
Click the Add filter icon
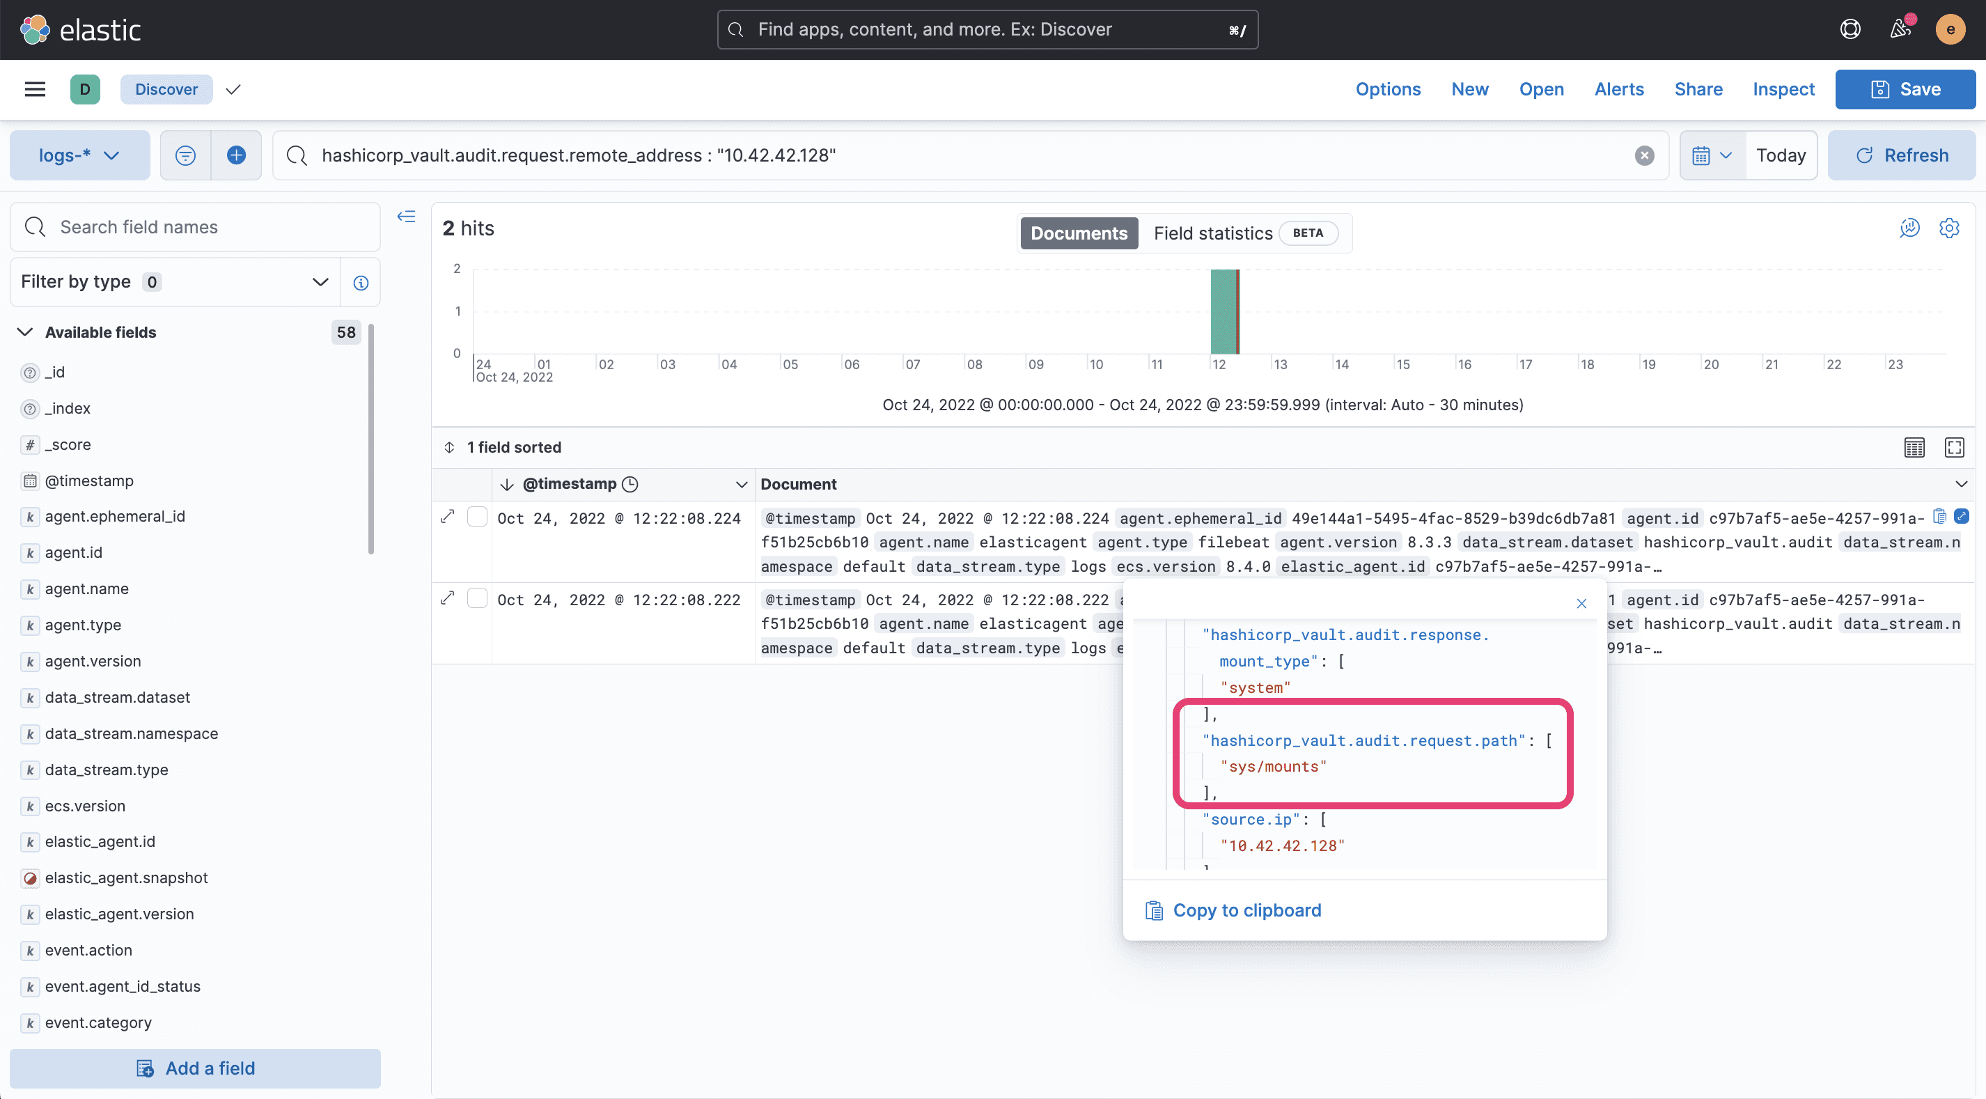pyautogui.click(x=235, y=155)
